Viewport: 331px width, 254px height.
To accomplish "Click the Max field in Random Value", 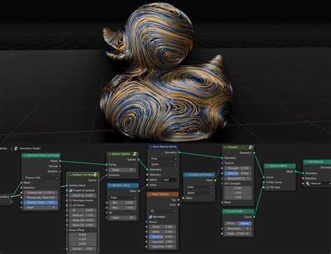I will [x=123, y=208].
